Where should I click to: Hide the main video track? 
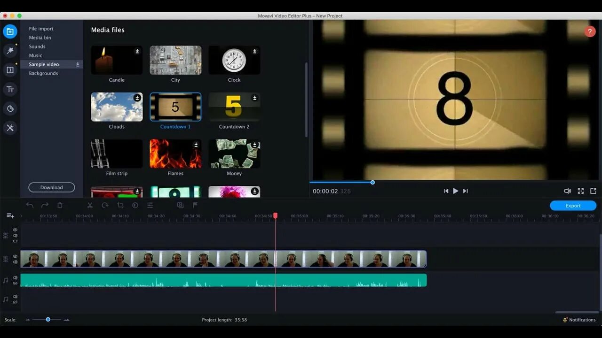15,256
